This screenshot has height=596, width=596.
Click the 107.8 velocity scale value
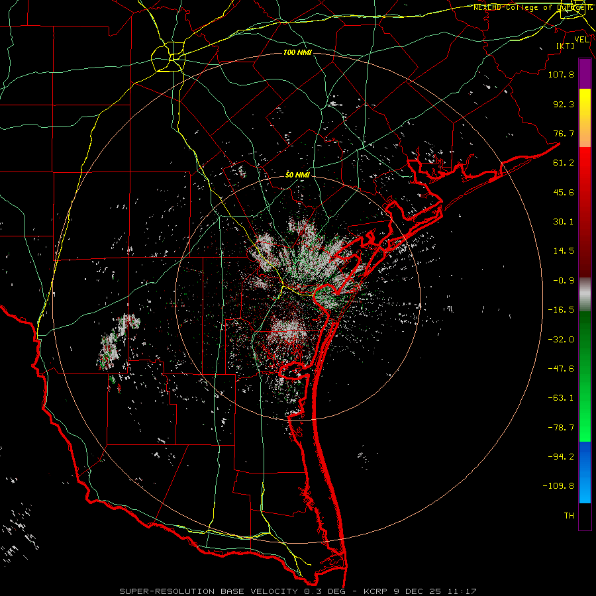(x=561, y=74)
